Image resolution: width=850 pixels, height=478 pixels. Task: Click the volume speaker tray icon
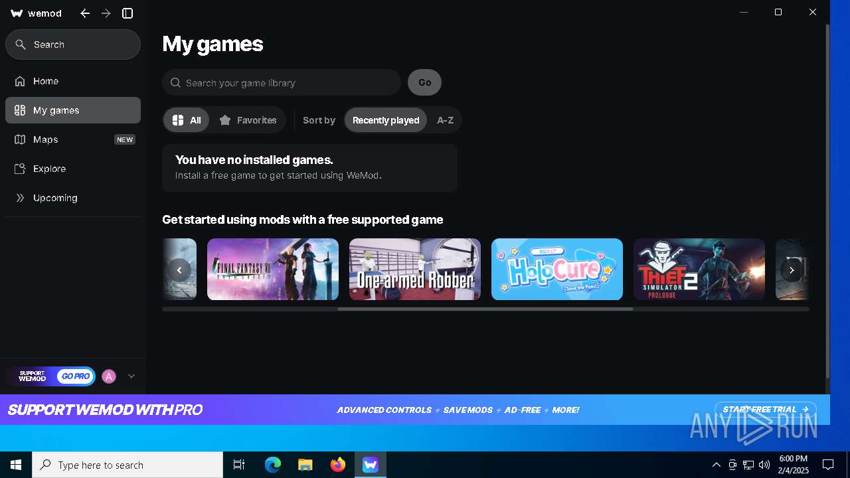[764, 465]
